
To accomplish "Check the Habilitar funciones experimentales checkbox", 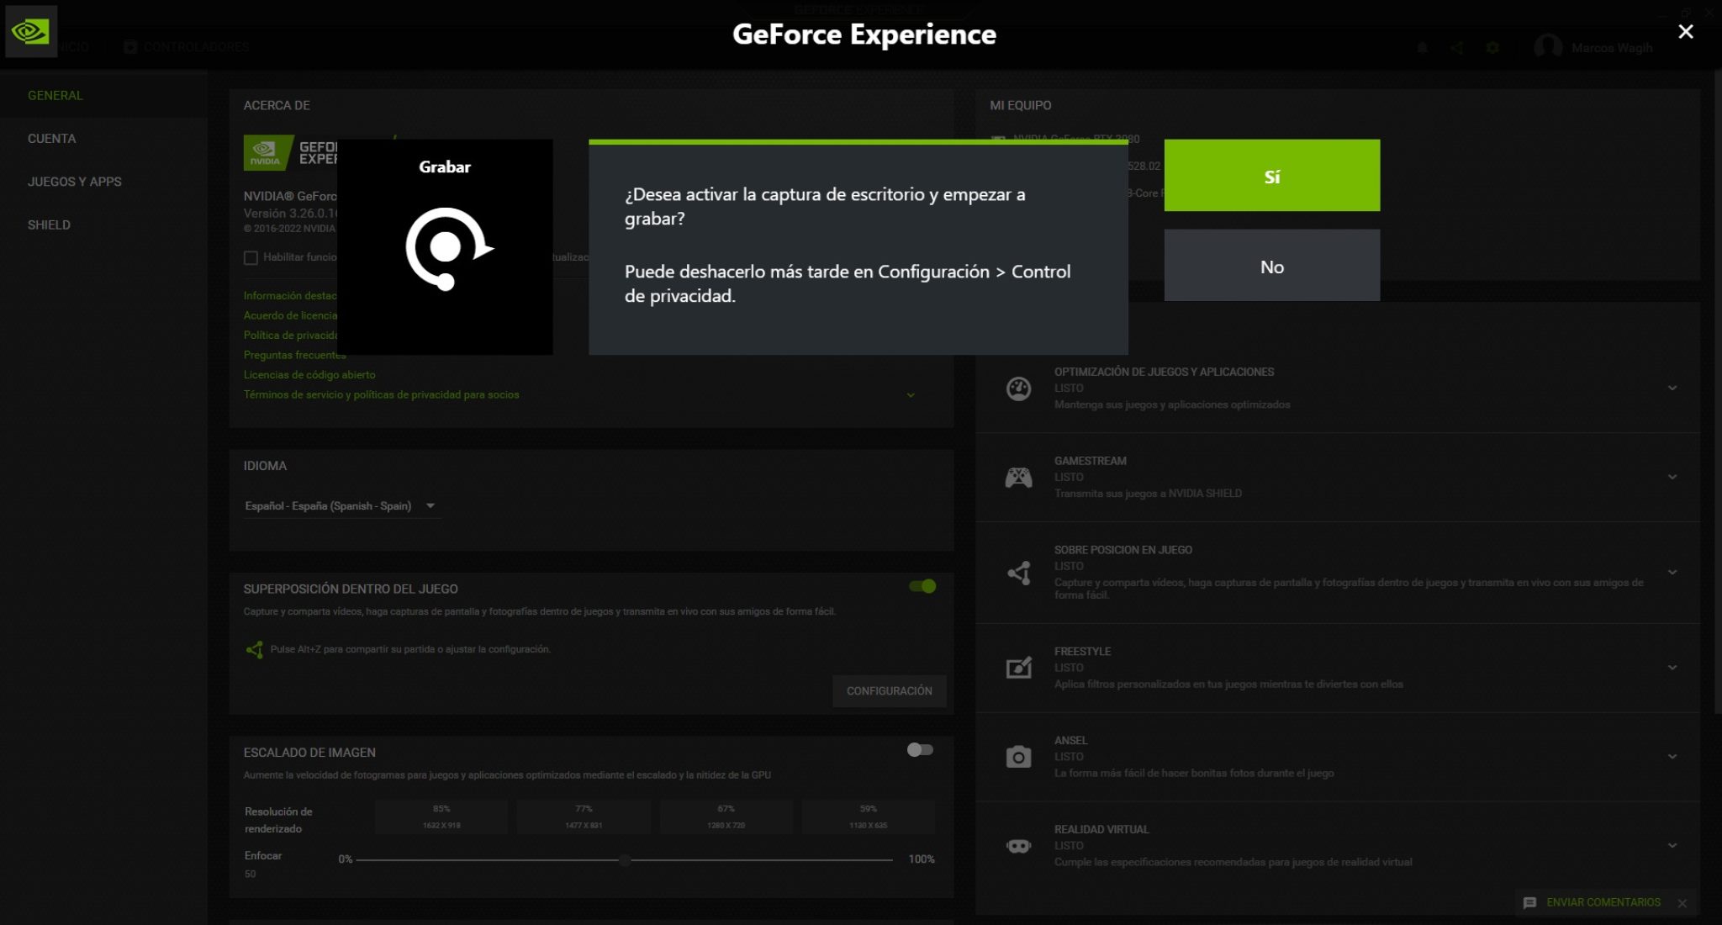I will pos(251,257).
